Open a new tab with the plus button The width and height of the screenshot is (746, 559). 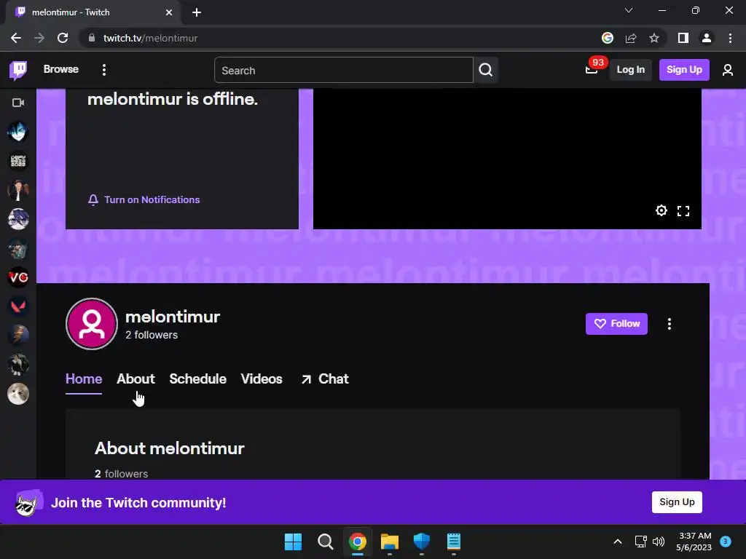click(x=197, y=12)
